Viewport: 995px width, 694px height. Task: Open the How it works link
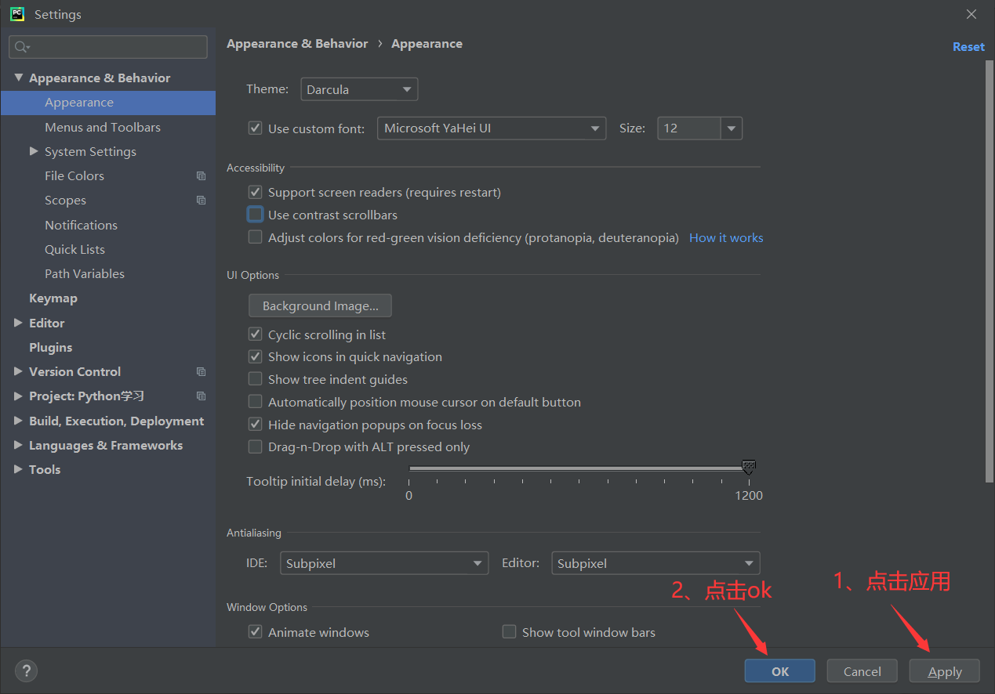click(726, 237)
